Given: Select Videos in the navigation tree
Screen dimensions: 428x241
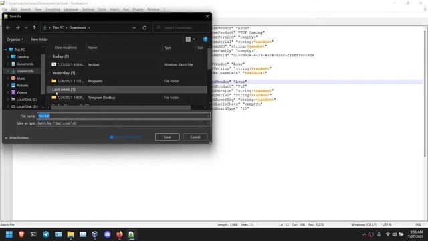Looking at the screenshot, I should pyautogui.click(x=21, y=92).
